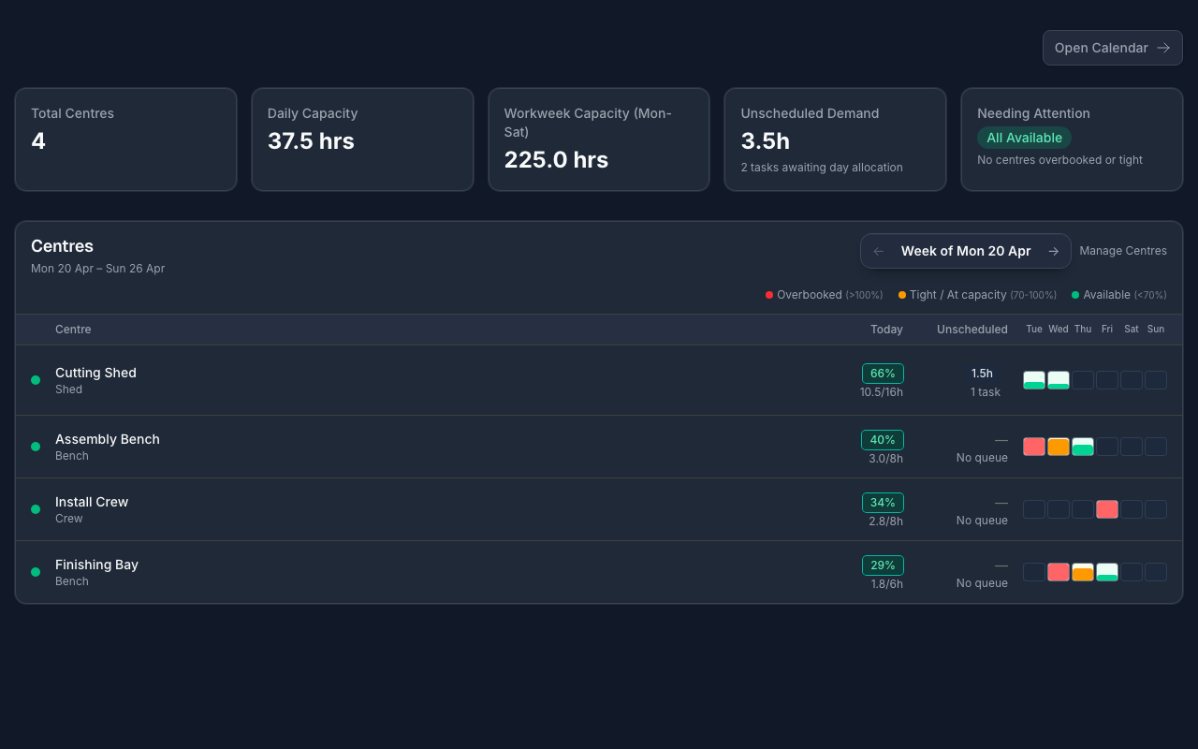Image resolution: width=1198 pixels, height=749 pixels.
Task: Open the Finishing Bay centre name
Action: click(96, 565)
